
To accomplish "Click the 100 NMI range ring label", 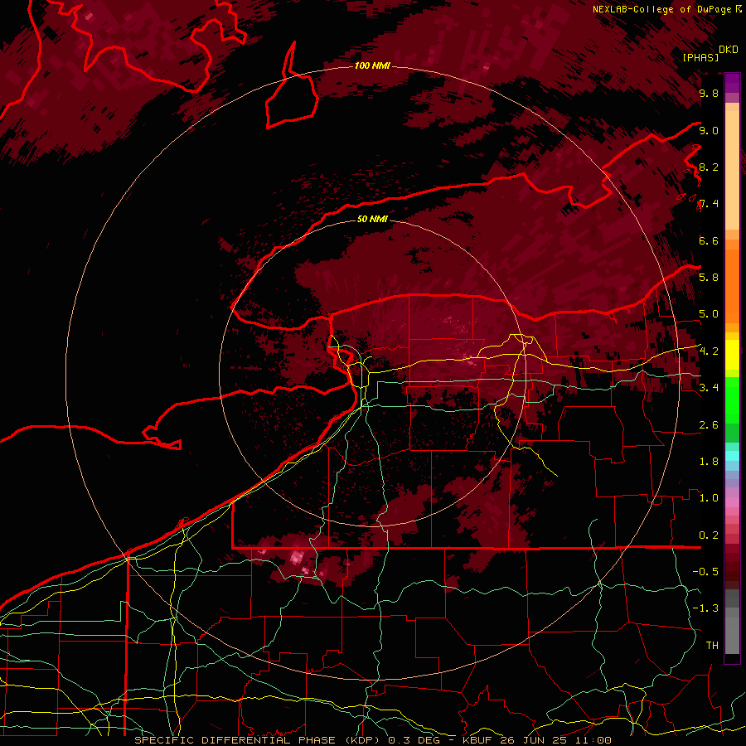I will [372, 65].
